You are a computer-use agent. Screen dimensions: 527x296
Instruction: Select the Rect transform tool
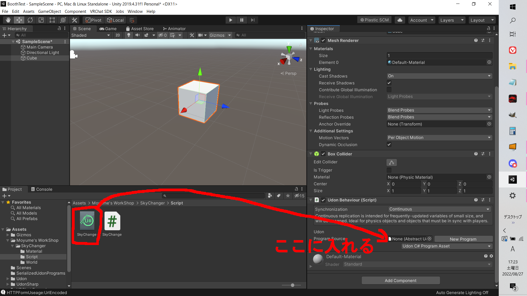click(52, 20)
